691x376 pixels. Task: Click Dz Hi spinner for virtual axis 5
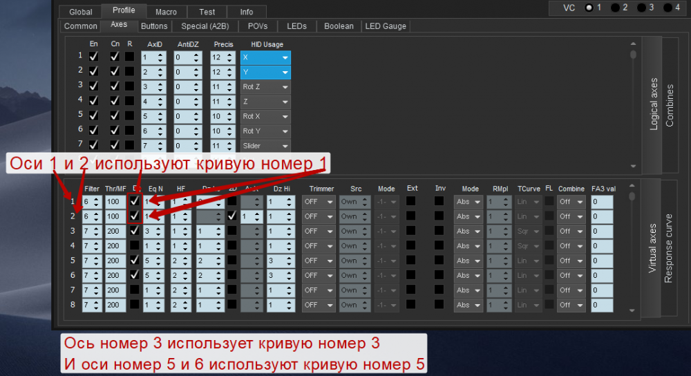click(281, 261)
